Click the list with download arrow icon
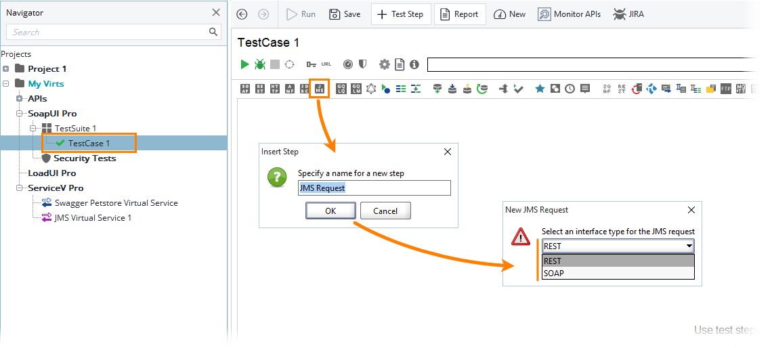Screen dimensions: 772x348 [416, 89]
